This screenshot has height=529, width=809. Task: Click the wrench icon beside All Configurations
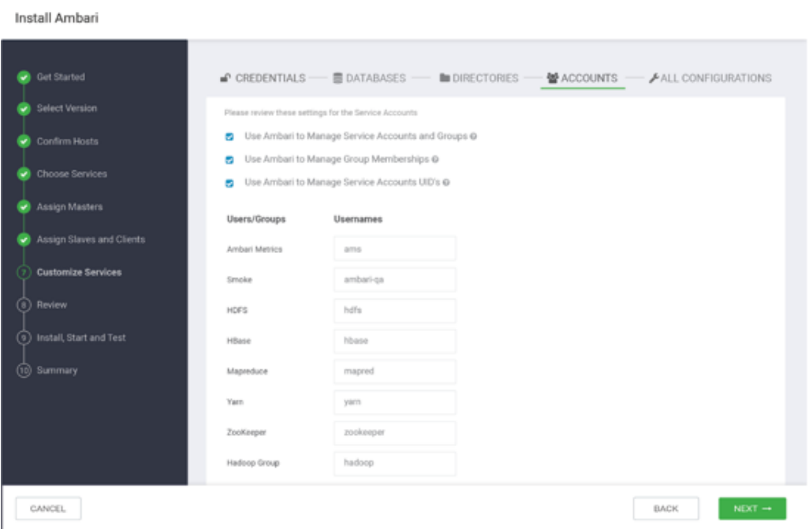point(654,78)
